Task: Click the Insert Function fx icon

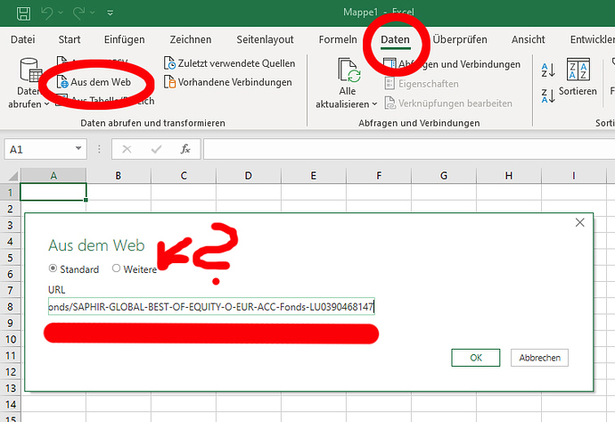Action: [x=185, y=149]
